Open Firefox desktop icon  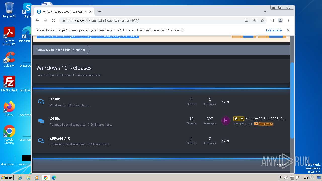[x=9, y=109]
